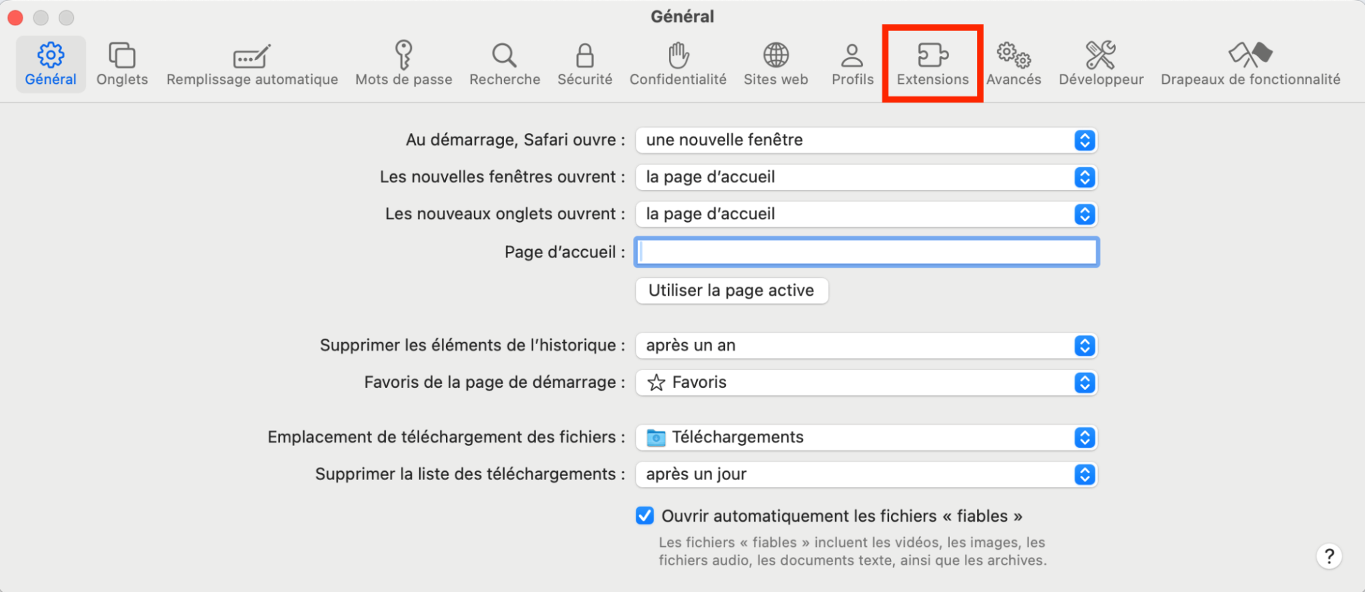Open the help question mark button
Image resolution: width=1365 pixels, height=592 pixels.
pos(1329,556)
